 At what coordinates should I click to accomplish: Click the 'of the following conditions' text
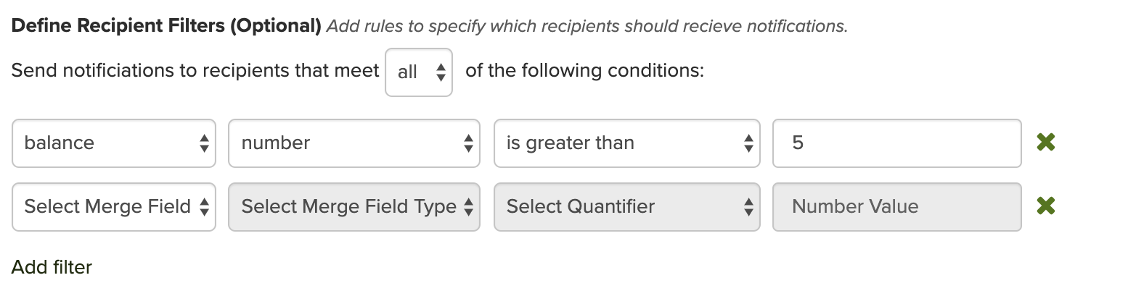tap(584, 71)
